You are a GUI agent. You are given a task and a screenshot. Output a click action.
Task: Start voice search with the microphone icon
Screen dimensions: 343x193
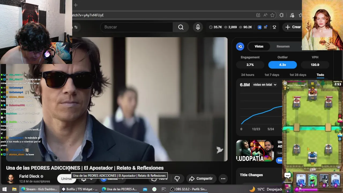(x=198, y=27)
